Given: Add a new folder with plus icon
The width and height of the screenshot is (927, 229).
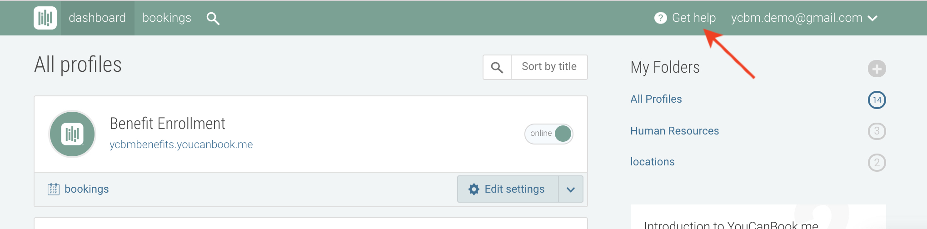Looking at the screenshot, I should coord(877,69).
